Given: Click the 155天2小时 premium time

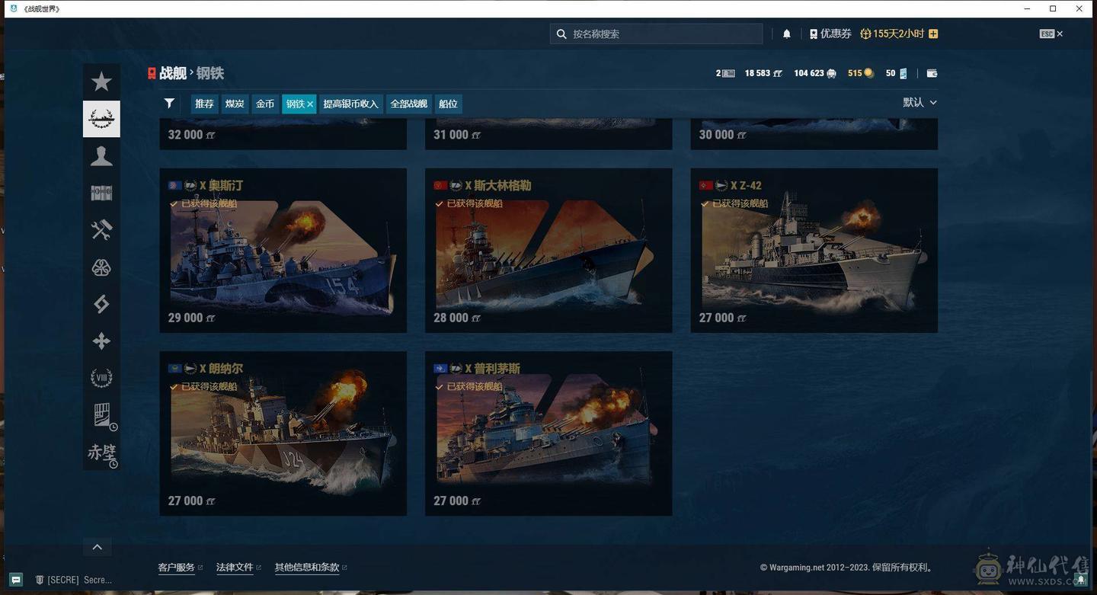Looking at the screenshot, I should tap(898, 34).
